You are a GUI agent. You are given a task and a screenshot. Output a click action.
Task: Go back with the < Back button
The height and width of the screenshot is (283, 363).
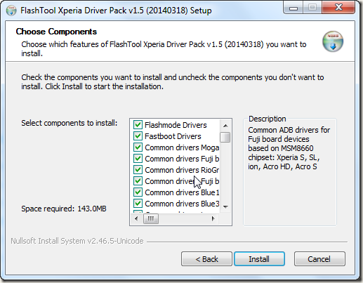(x=206, y=259)
